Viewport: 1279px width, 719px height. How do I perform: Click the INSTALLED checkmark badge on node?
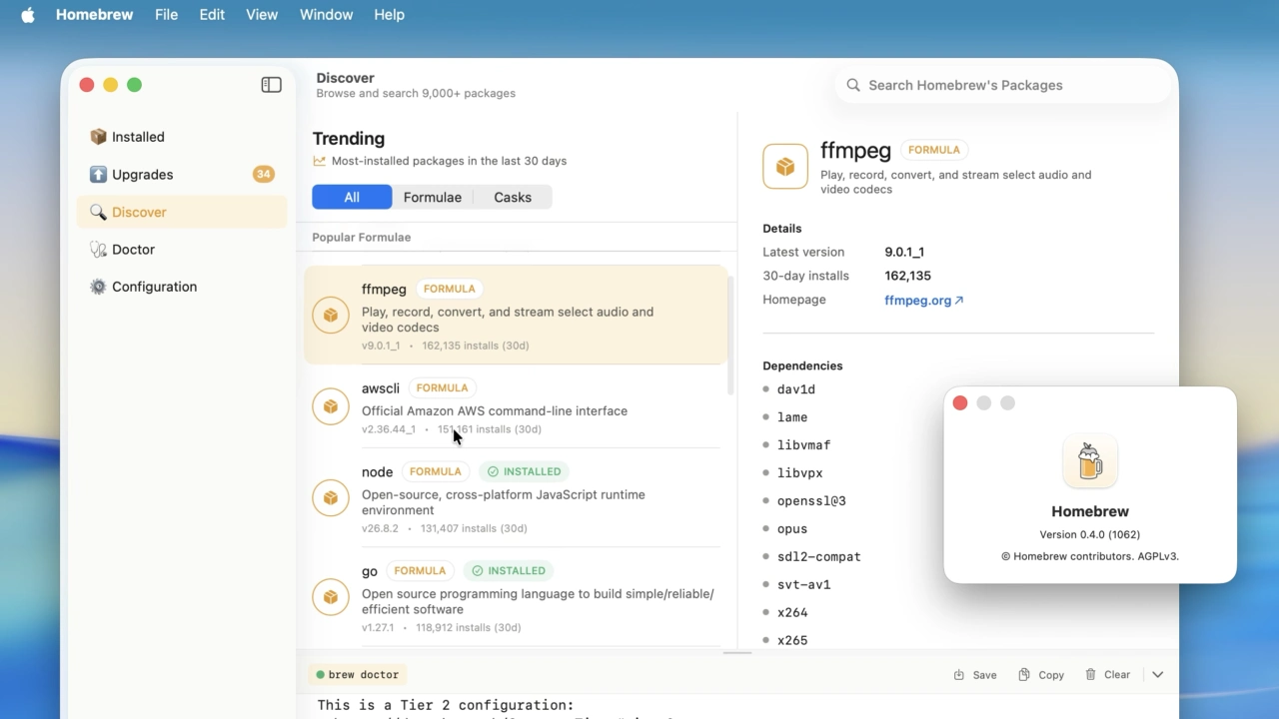[525, 471]
